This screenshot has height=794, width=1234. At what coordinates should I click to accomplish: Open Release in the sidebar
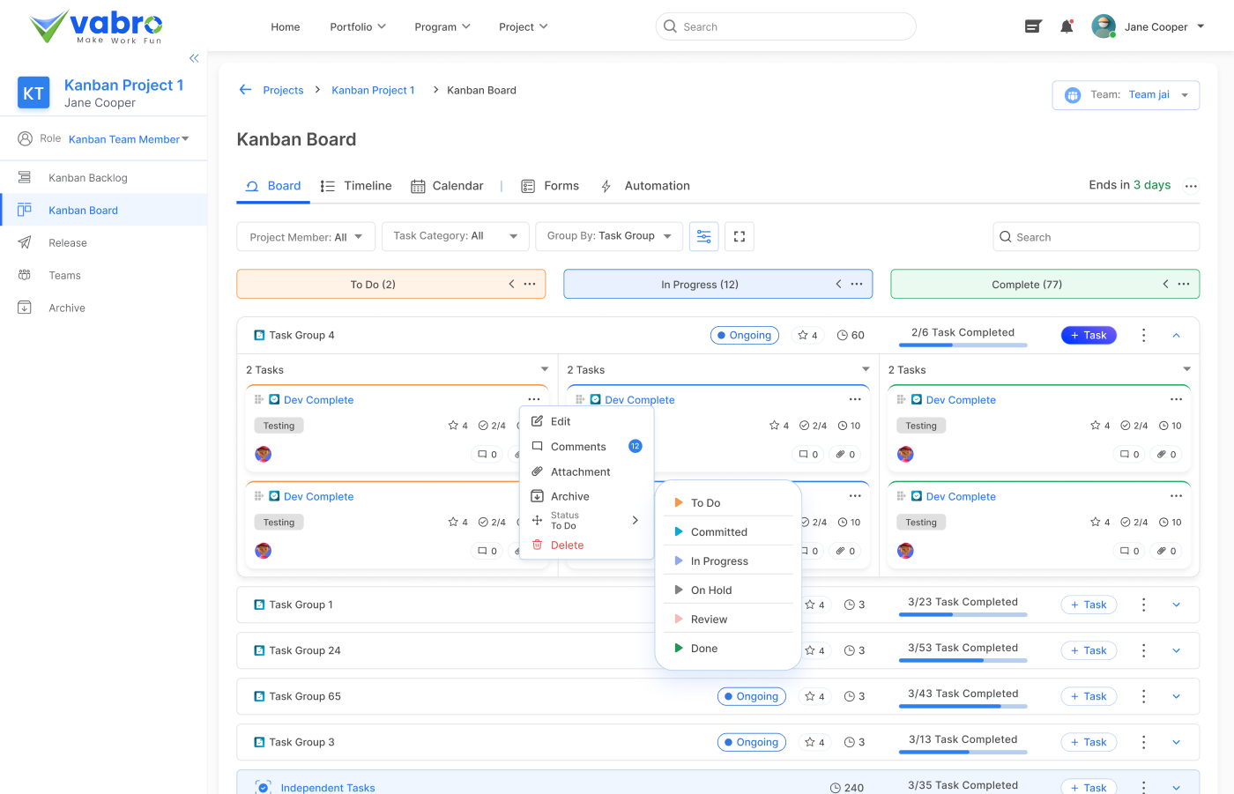pyautogui.click(x=68, y=243)
